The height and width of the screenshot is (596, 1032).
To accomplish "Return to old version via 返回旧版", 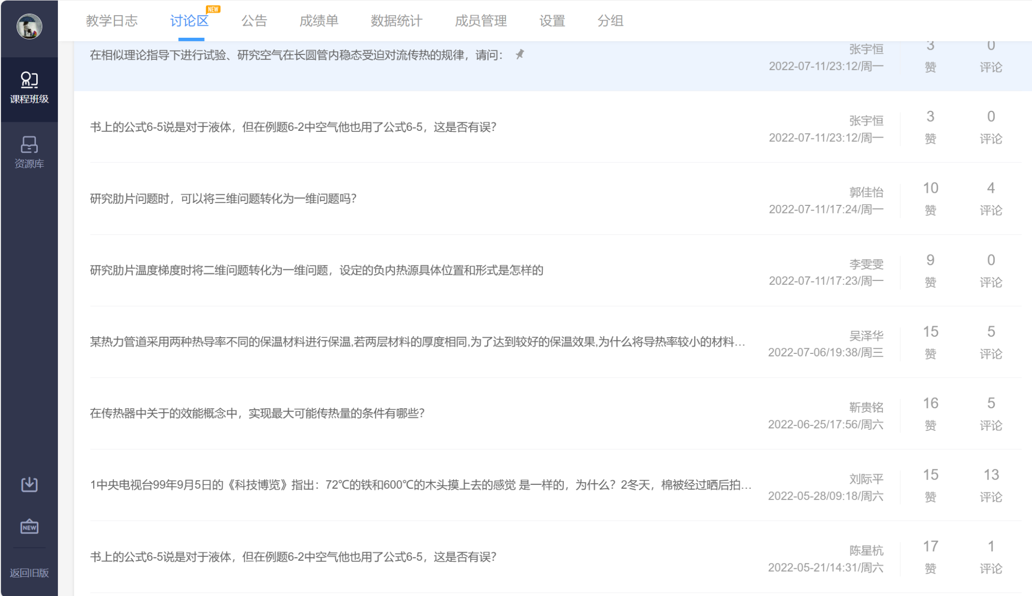I will pos(29,573).
